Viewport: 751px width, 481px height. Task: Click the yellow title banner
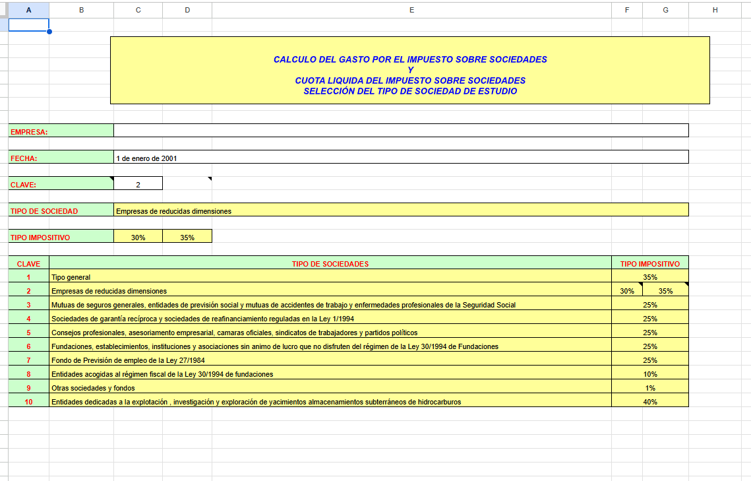(x=409, y=71)
